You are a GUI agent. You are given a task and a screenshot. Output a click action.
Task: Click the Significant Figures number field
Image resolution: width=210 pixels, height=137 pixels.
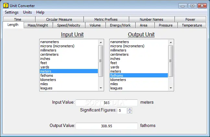pyautogui.click(x=122, y=110)
